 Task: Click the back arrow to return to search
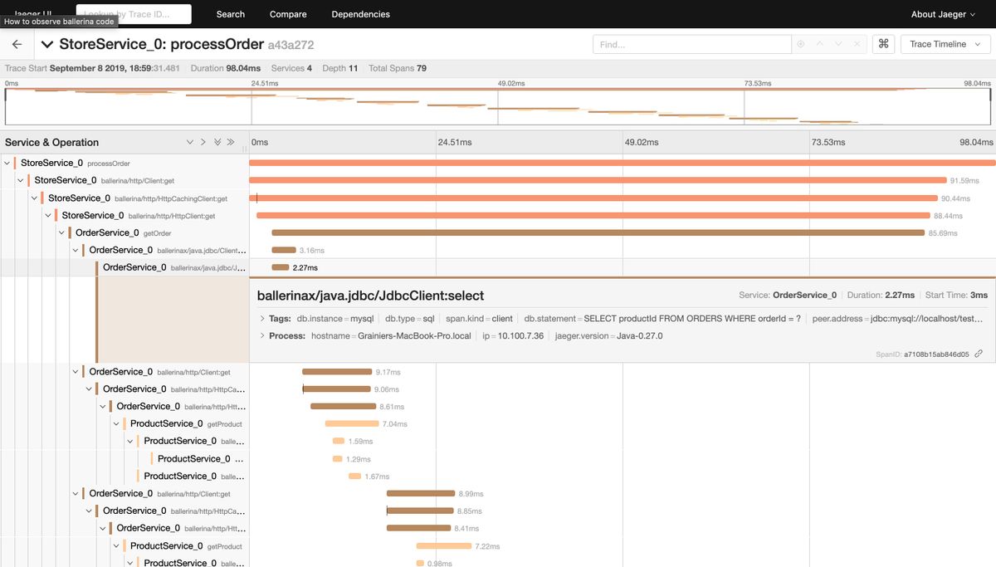point(17,44)
